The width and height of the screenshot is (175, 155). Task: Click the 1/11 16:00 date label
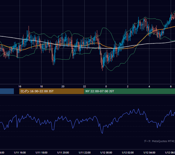[x=20, y=153]
